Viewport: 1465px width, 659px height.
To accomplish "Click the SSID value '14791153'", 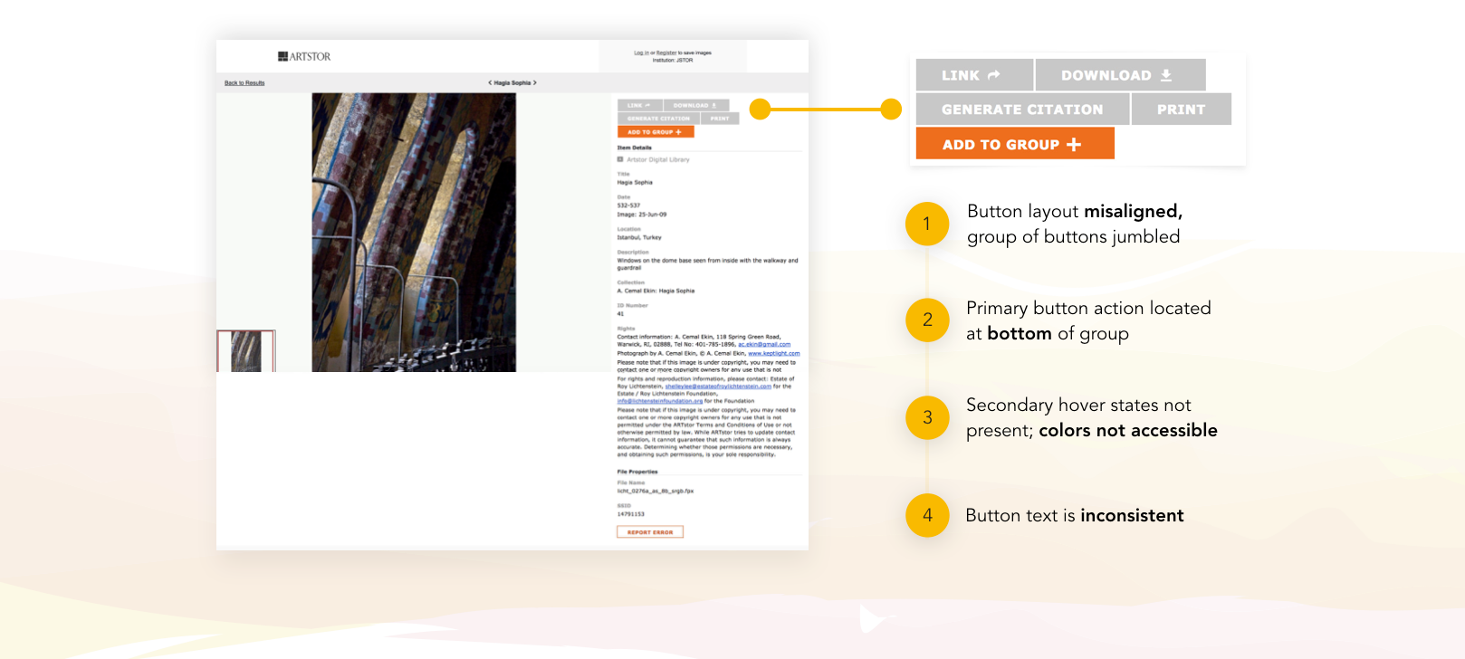I will tap(631, 514).
